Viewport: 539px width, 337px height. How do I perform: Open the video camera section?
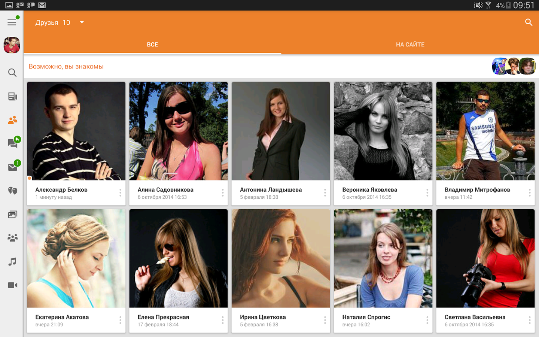[x=12, y=285]
